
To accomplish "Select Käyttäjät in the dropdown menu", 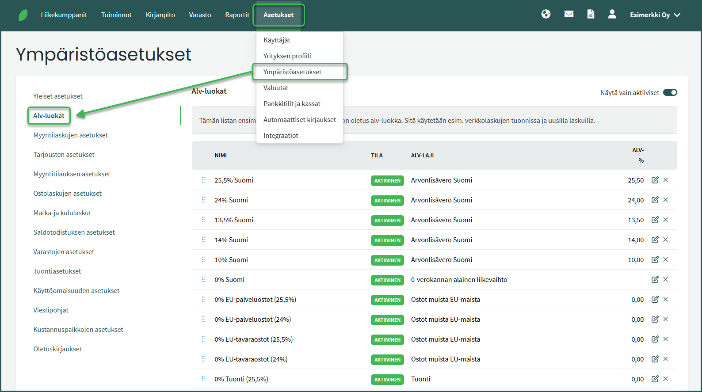I will [277, 40].
